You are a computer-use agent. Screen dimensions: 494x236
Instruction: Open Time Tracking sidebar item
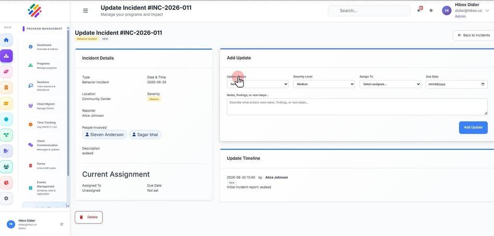[x=43, y=124]
